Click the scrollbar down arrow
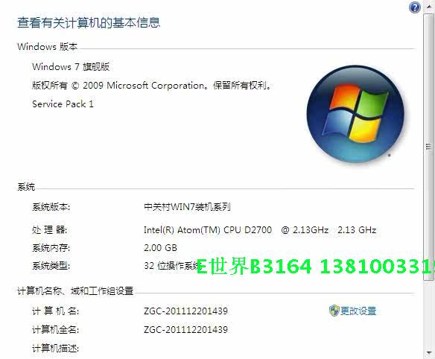Screen dimensions: 435x359 (x=429, y=353)
